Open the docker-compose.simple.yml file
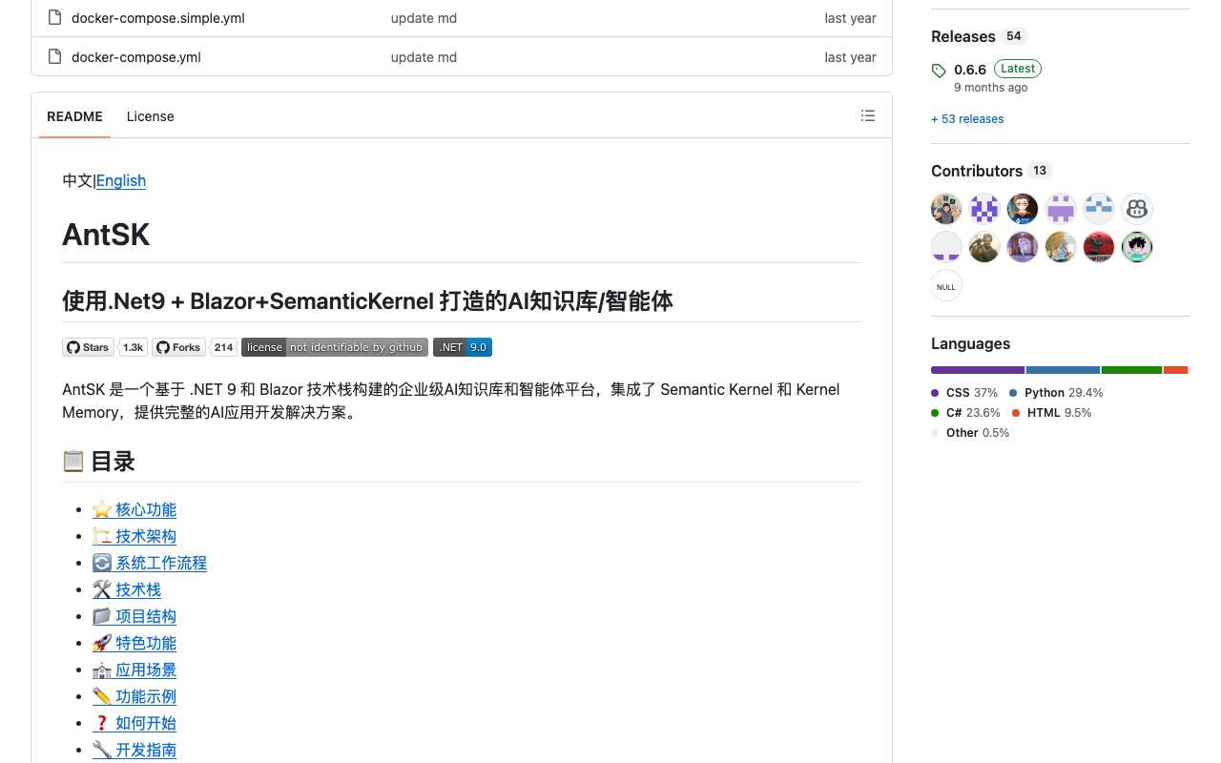The image size is (1221, 763). [x=158, y=18]
